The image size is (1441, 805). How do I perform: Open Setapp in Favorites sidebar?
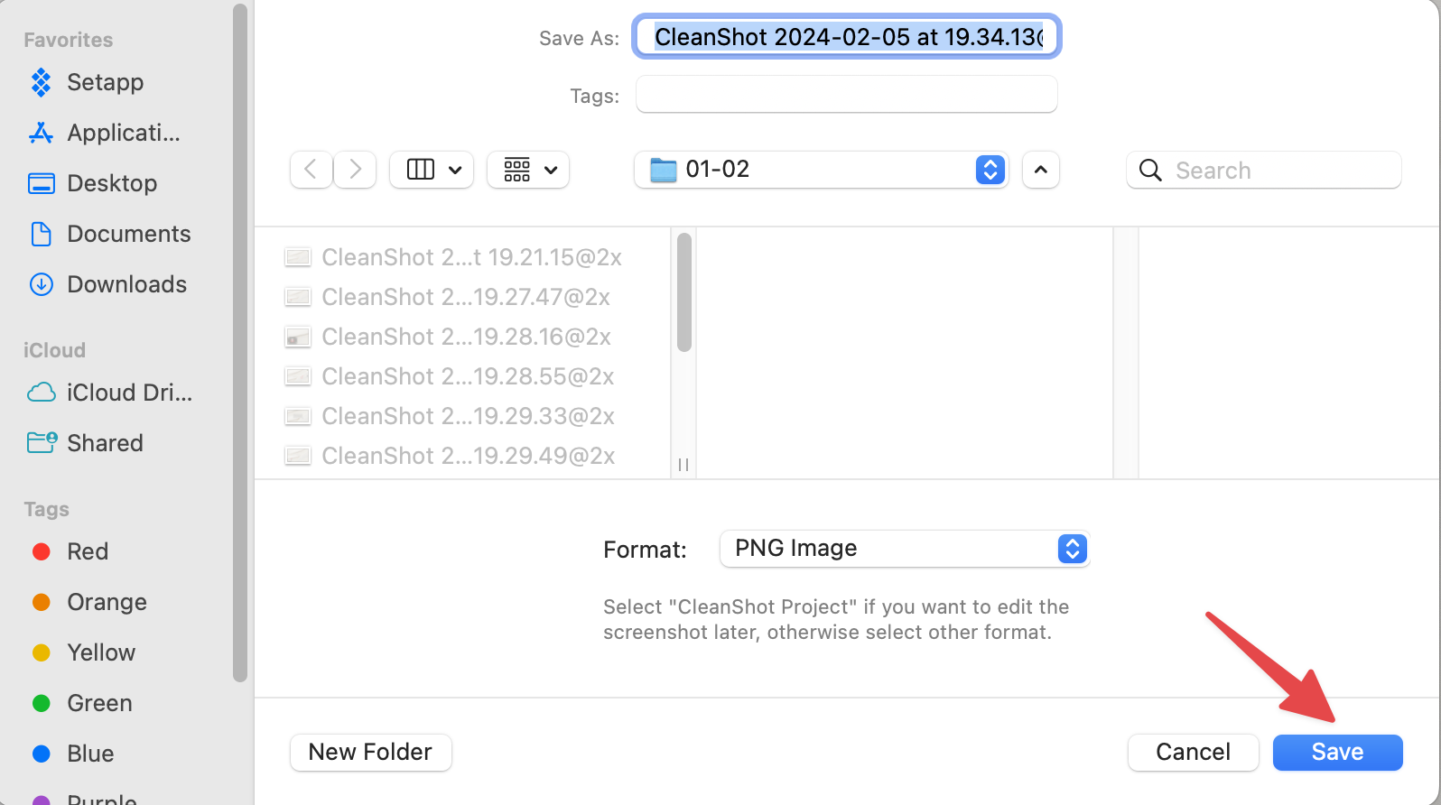pyautogui.click(x=88, y=82)
